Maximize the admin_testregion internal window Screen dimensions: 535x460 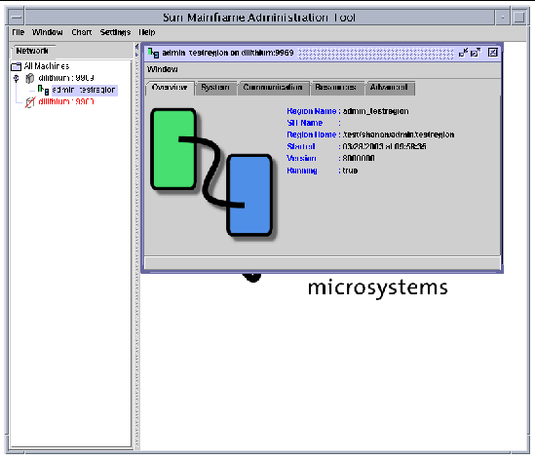pyautogui.click(x=476, y=53)
